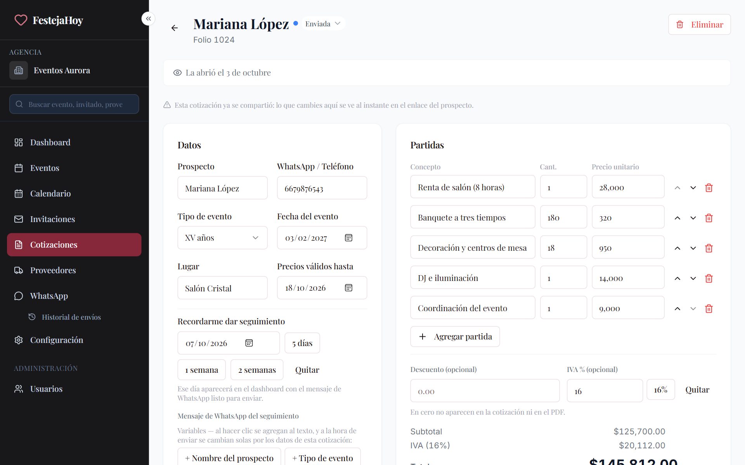Open the follow-up reminder date picker
The width and height of the screenshot is (745, 465).
(x=249, y=343)
